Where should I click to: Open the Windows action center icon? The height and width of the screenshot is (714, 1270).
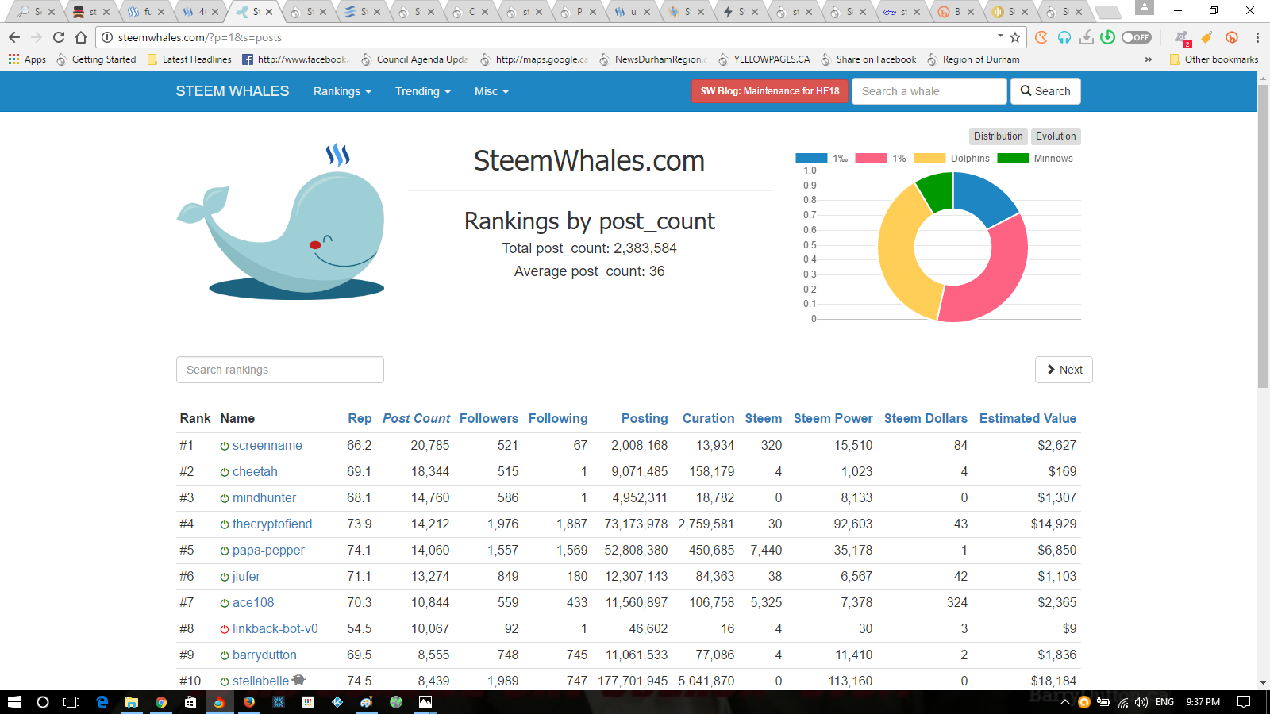click(1244, 702)
